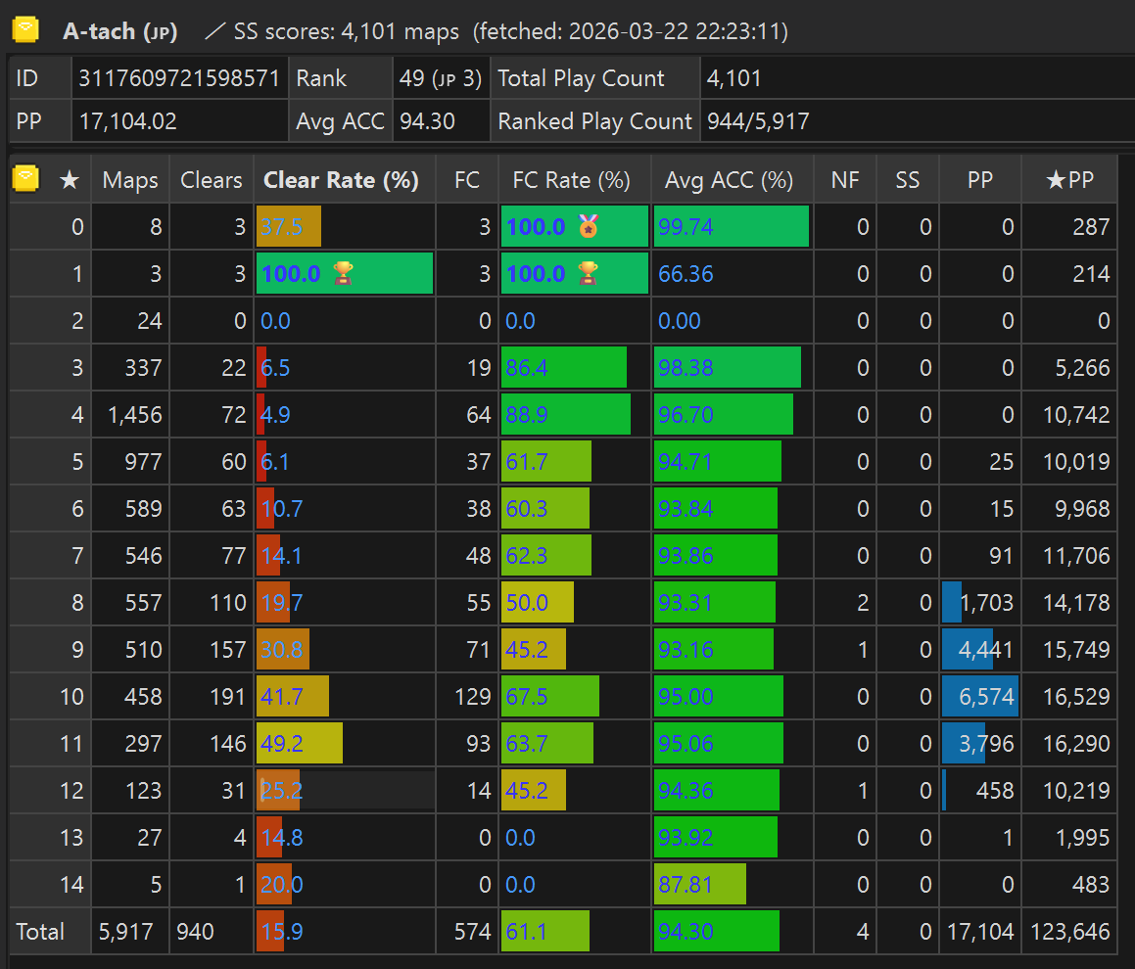Sort by FC column header

coord(467,179)
